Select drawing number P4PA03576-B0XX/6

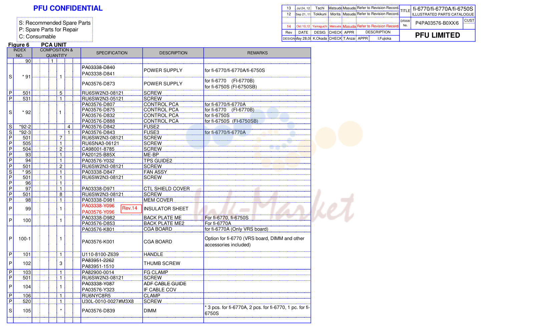click(x=437, y=23)
